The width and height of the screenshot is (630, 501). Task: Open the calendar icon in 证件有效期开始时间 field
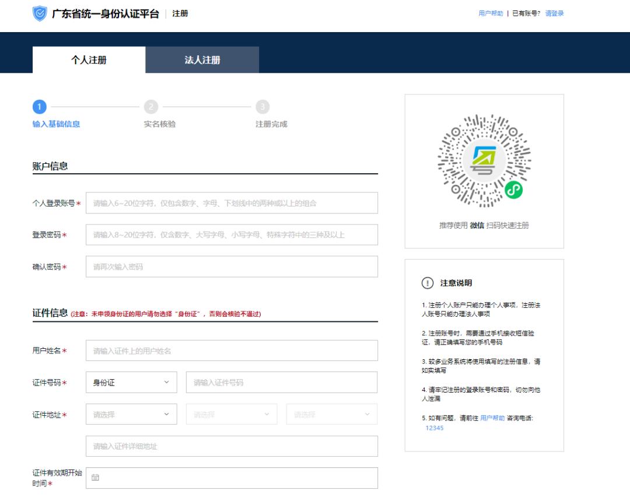96,477
